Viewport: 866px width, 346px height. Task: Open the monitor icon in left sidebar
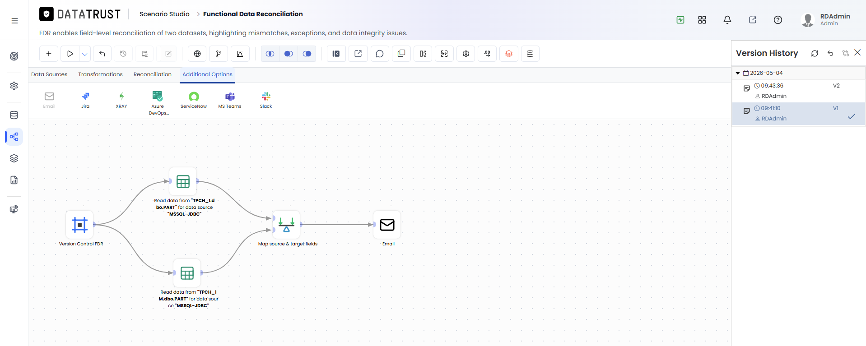click(14, 209)
